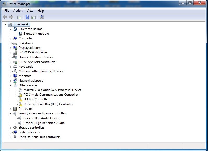
Task: Collapse the Bluetooth Radios category
Action: 11,29
